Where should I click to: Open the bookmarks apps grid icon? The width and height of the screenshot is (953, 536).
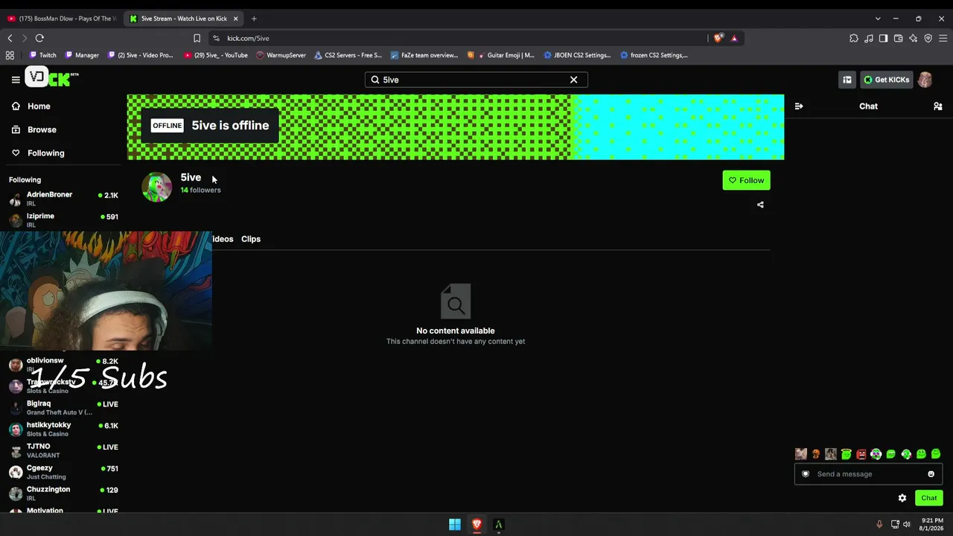tap(10, 55)
